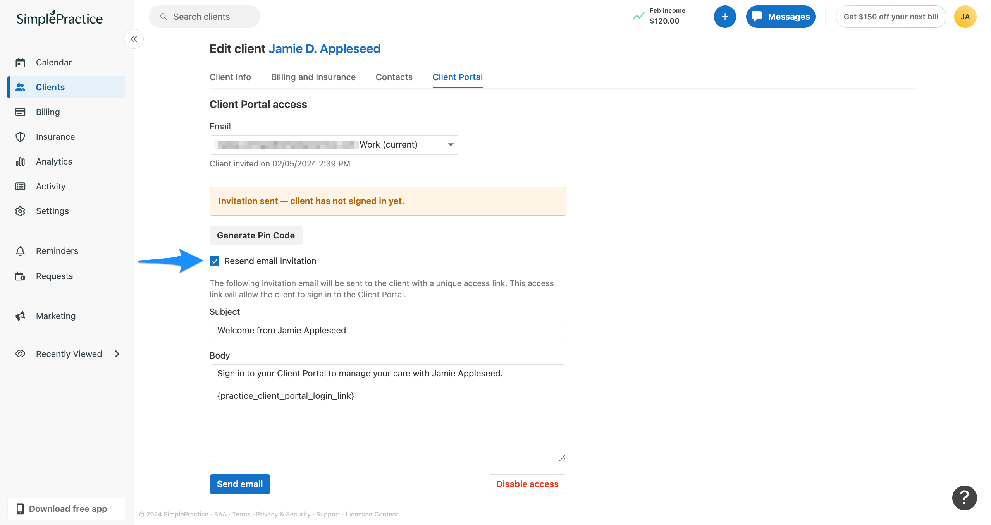This screenshot has width=991, height=525.
Task: Click Client invited on 02/05/2024 text
Action: pos(280,164)
